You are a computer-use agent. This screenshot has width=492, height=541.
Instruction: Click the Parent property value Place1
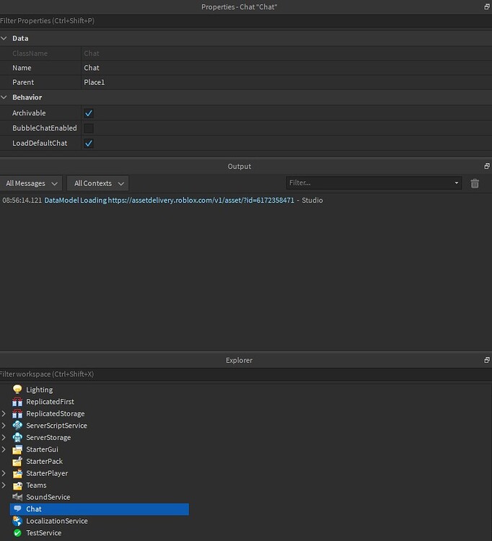point(286,82)
